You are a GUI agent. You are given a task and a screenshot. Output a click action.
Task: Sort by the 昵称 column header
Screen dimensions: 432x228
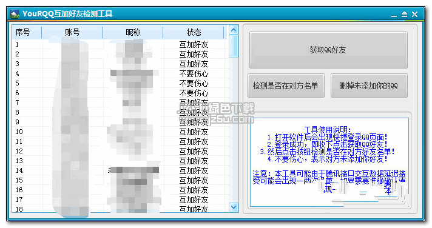coord(133,33)
